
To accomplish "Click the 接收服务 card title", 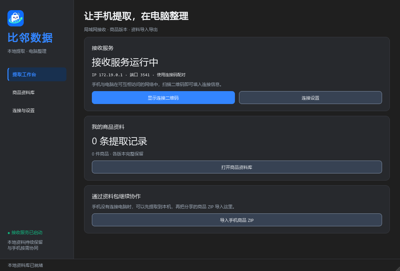I will tap(103, 48).
